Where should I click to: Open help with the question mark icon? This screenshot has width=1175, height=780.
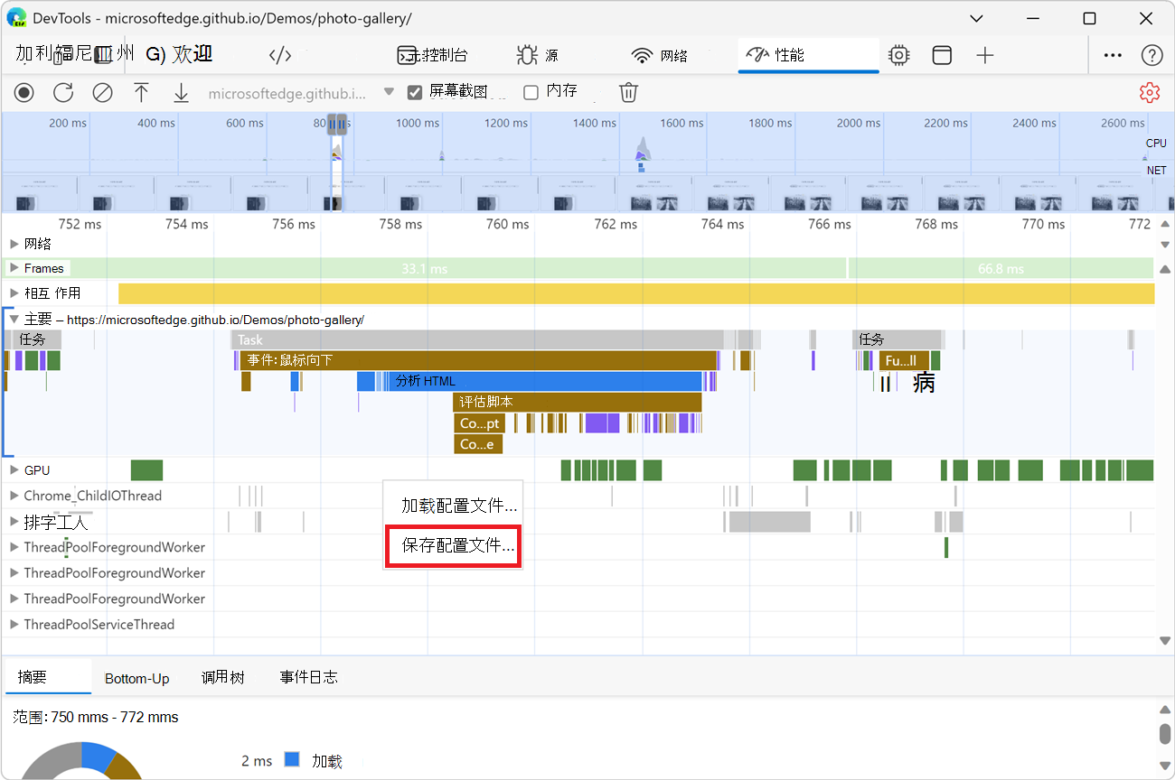[x=1151, y=55]
